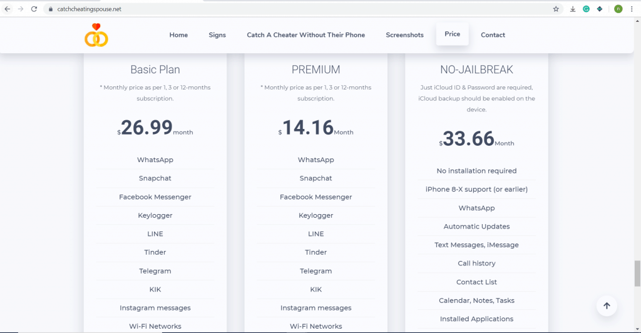Click LINE in the Basic Plan
Viewport: 641px width, 333px height.
[x=155, y=233]
